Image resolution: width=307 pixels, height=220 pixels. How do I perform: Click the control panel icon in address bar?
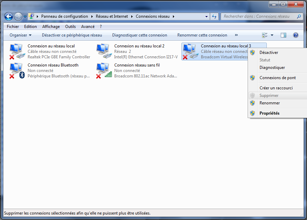pos(31,16)
